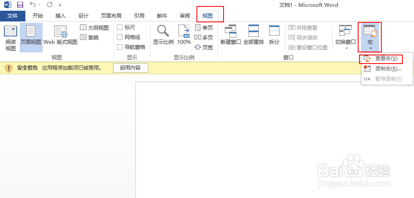Switch to 大纲视图 outline view

95,28
